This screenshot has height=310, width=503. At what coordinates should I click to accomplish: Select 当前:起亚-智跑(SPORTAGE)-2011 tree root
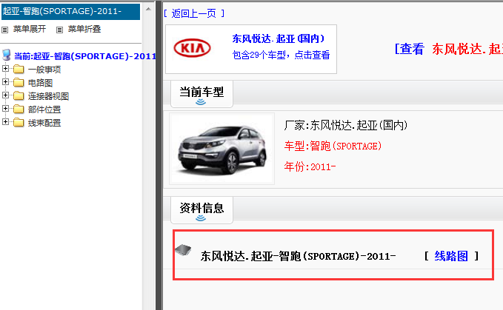click(x=85, y=56)
